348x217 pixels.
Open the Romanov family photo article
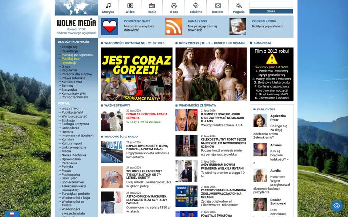coord(211,74)
